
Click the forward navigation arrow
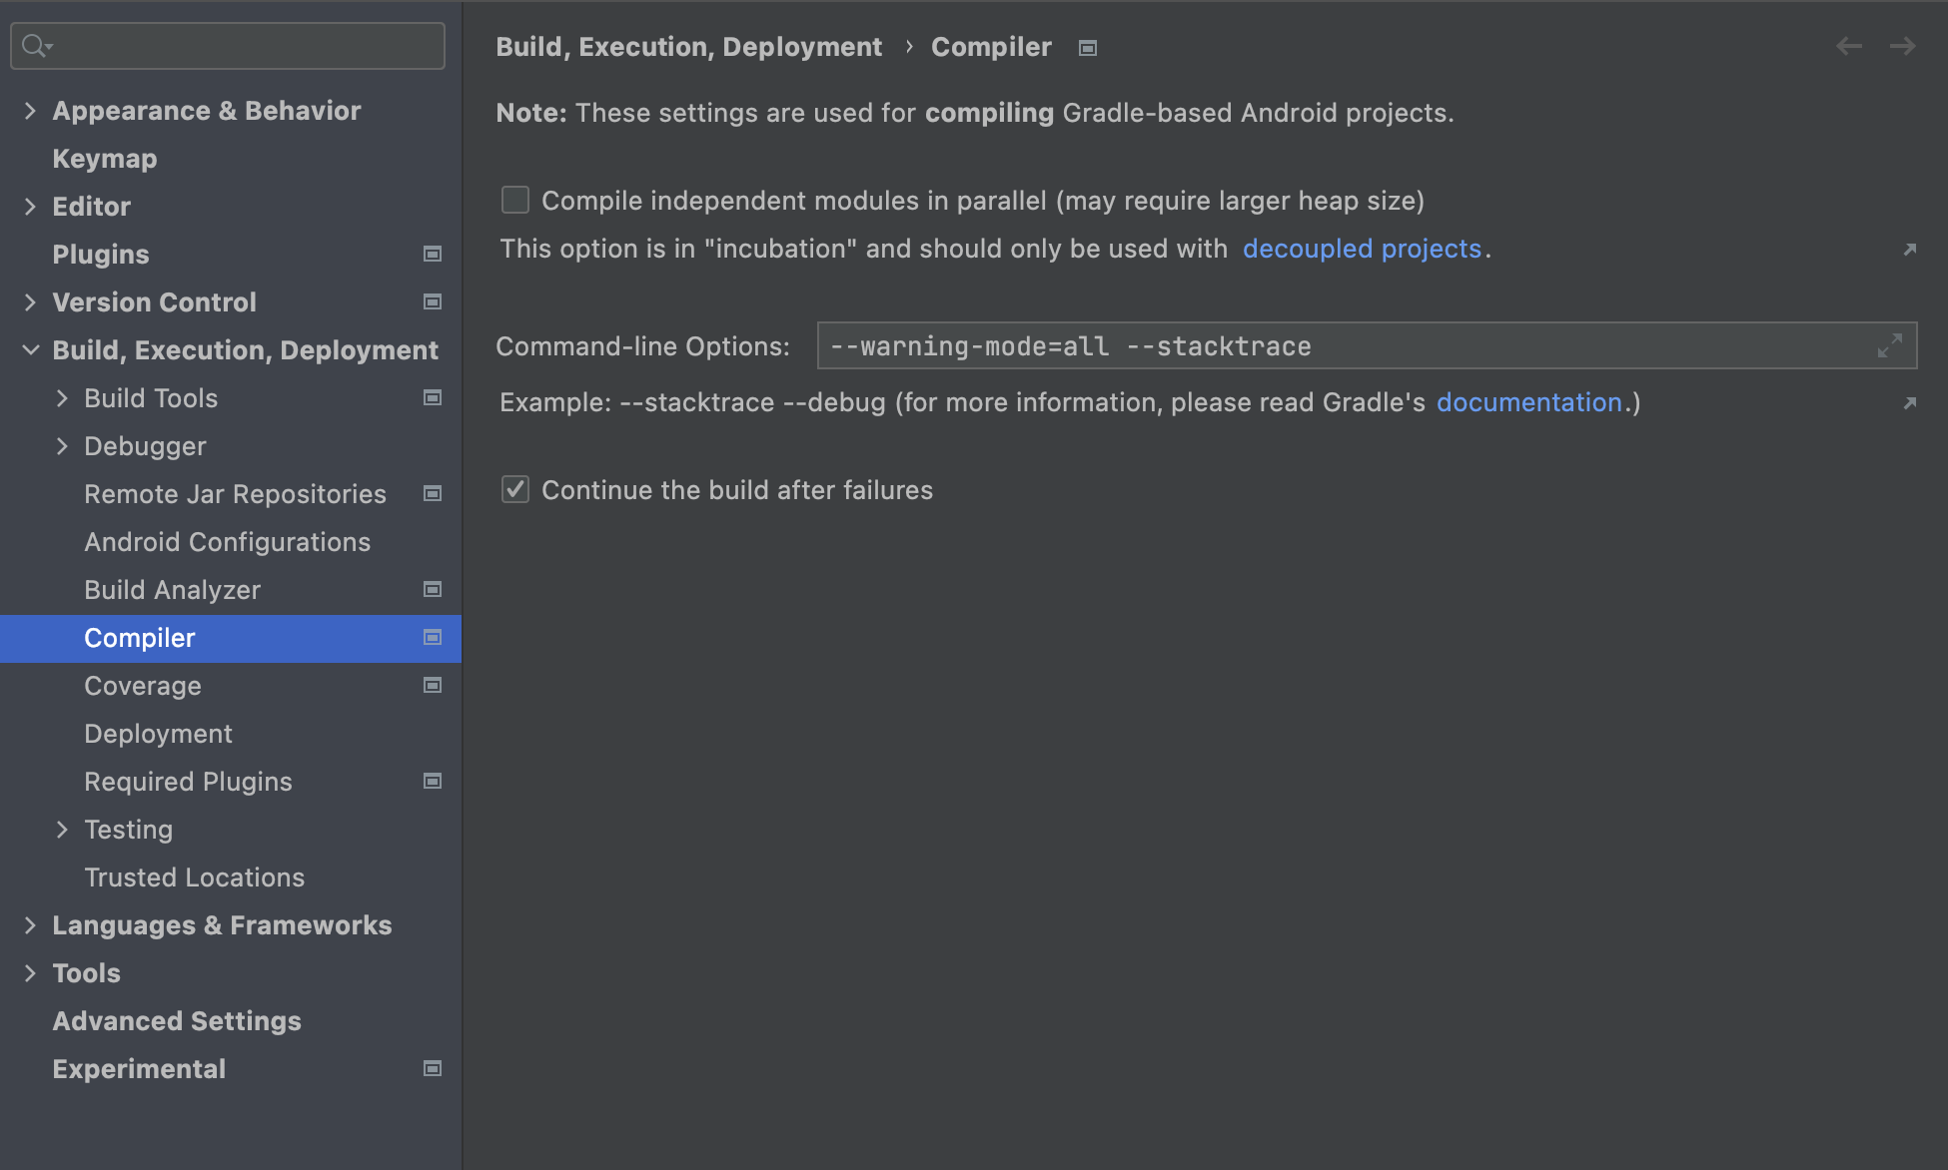pyautogui.click(x=1902, y=46)
